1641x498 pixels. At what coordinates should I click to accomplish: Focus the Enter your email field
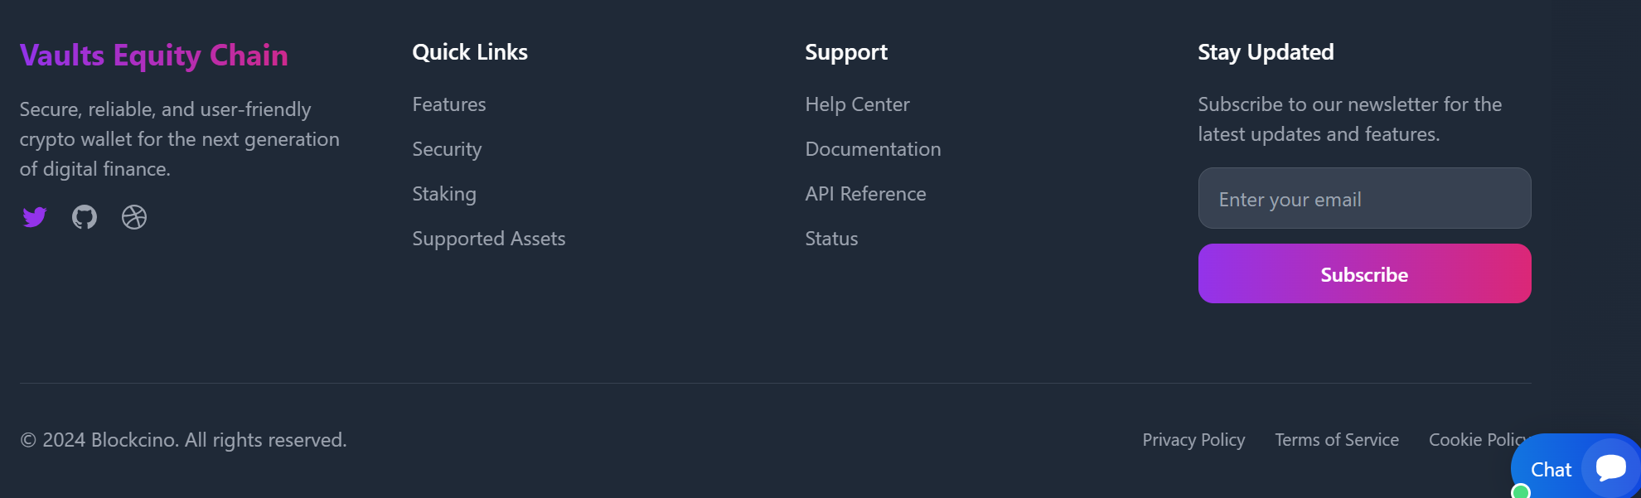1364,199
